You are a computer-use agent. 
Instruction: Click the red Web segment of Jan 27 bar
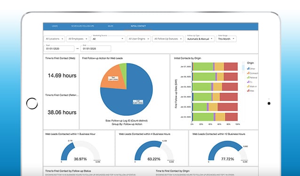pyautogui.click(x=231, y=67)
